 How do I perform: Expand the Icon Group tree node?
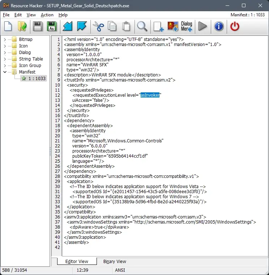[5, 66]
